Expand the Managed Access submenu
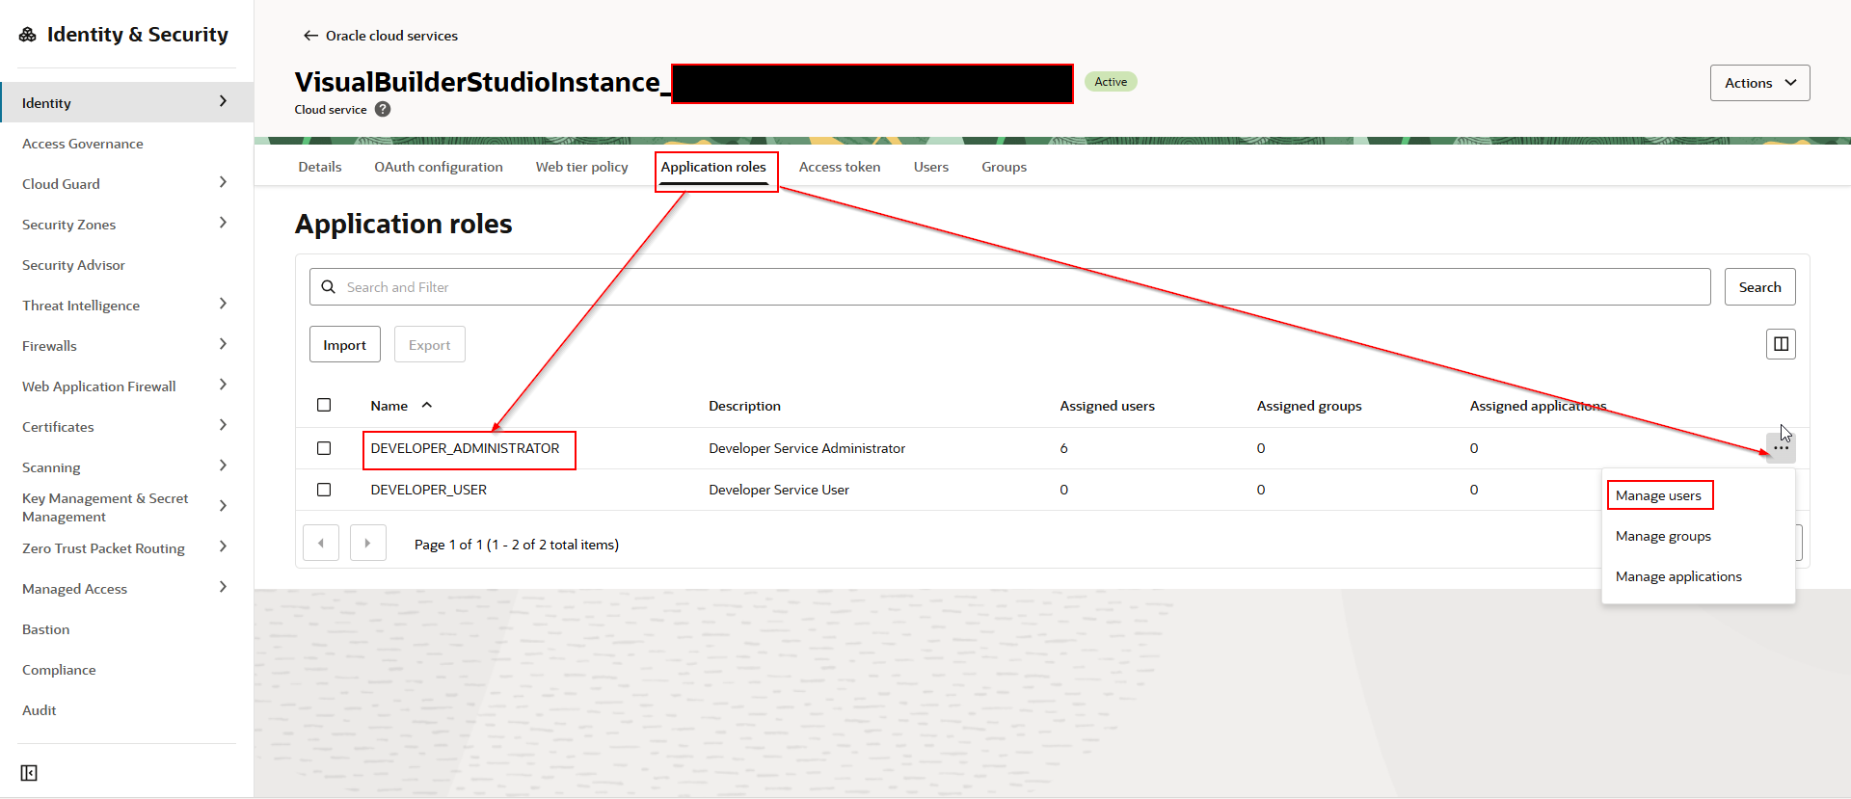The width and height of the screenshot is (1851, 799). click(x=223, y=587)
